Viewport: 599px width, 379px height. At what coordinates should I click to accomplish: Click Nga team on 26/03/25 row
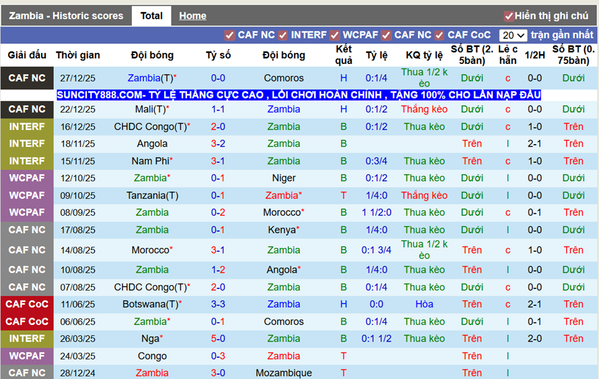pos(152,339)
